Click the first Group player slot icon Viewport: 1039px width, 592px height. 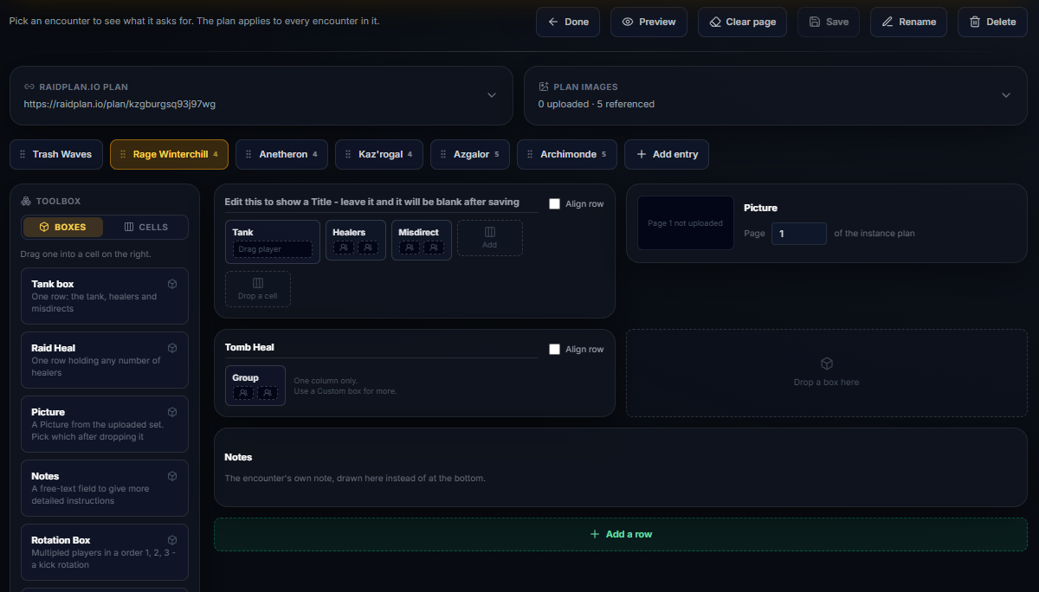pos(243,393)
